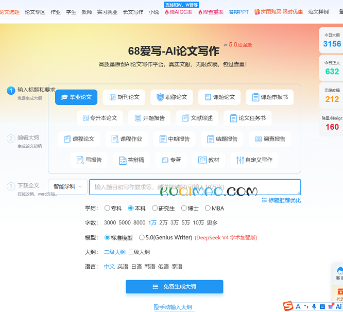
Task: Click the 课程论文 icon
Action: [67, 139]
